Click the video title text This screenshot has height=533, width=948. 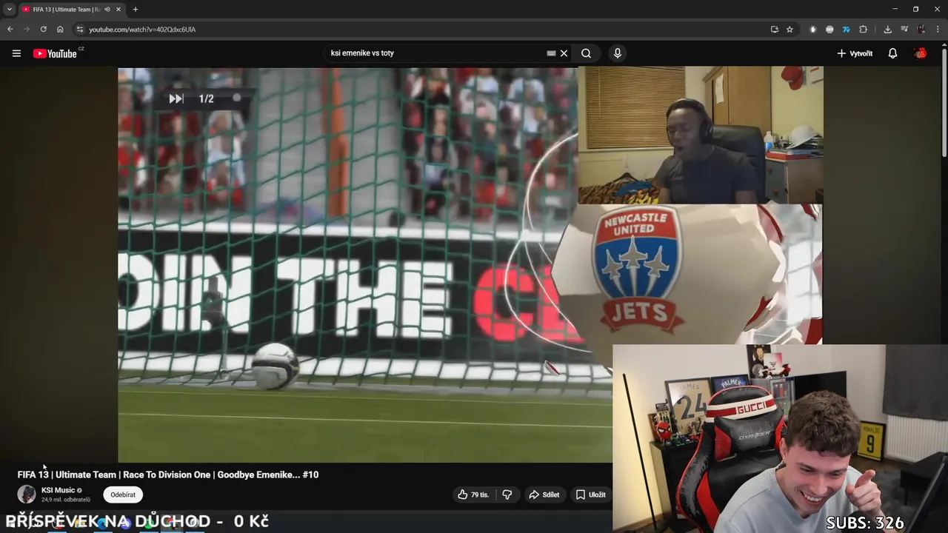point(168,475)
